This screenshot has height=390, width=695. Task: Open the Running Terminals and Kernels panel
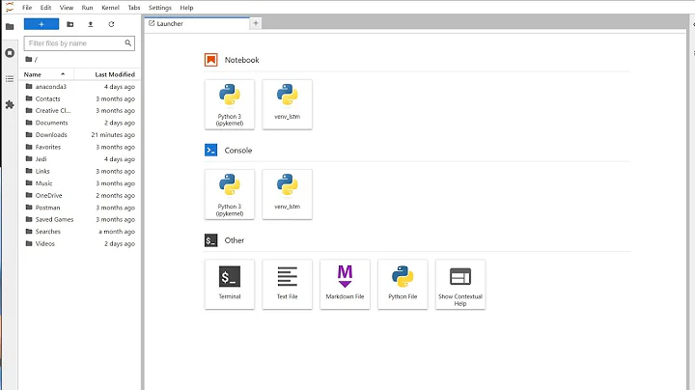(x=10, y=53)
